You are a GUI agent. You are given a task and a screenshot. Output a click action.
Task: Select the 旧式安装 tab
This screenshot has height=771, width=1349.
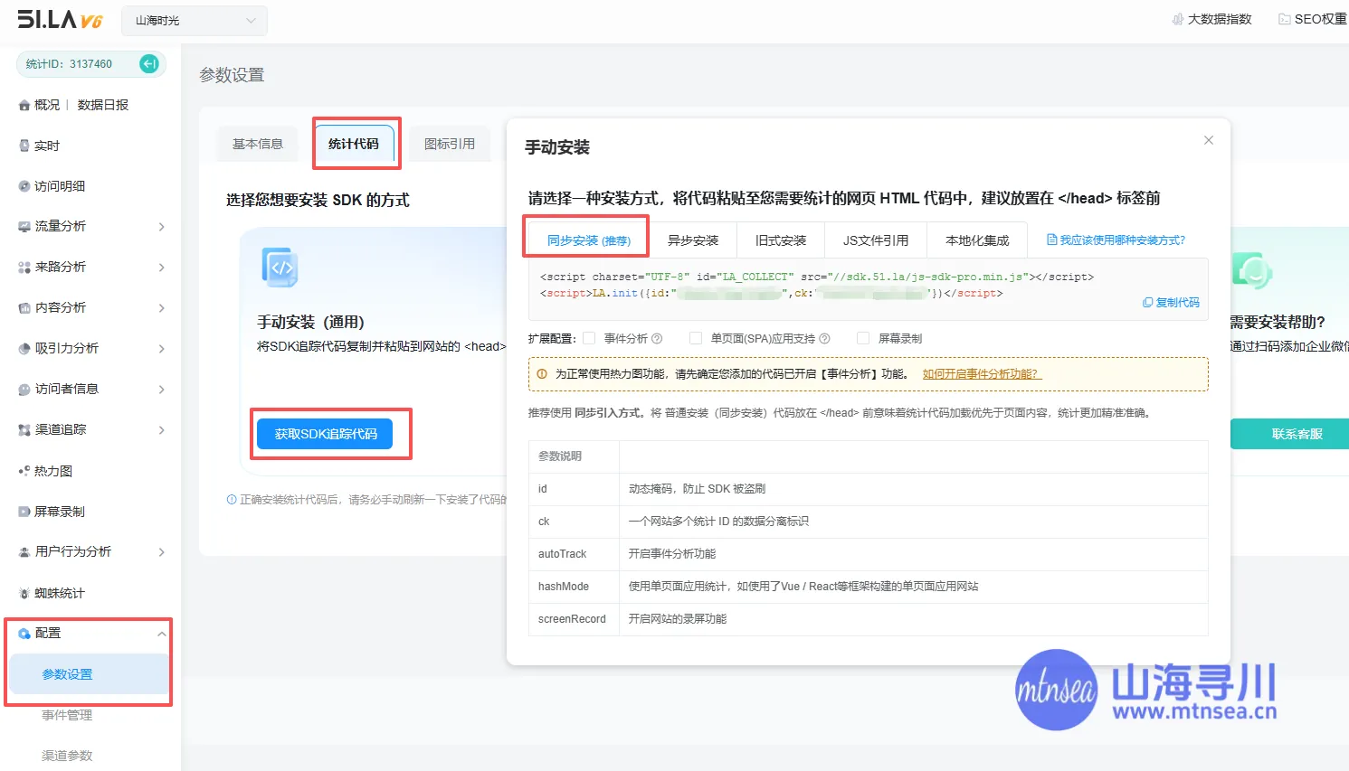tap(781, 240)
